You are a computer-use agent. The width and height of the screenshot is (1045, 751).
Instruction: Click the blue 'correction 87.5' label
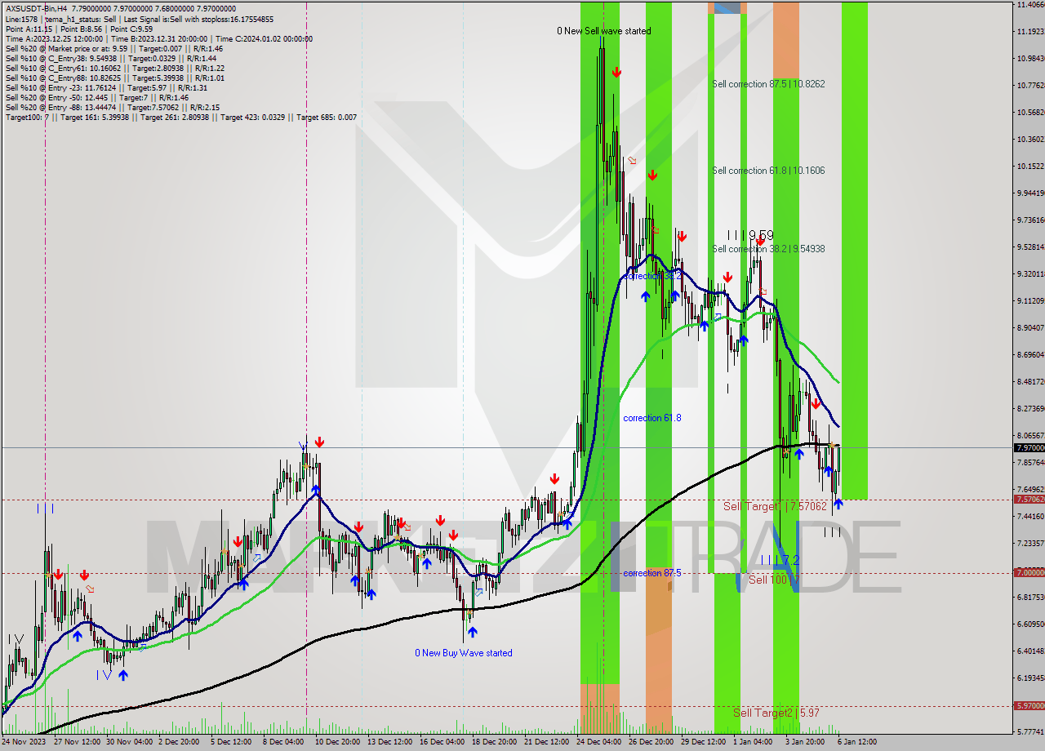pos(652,573)
